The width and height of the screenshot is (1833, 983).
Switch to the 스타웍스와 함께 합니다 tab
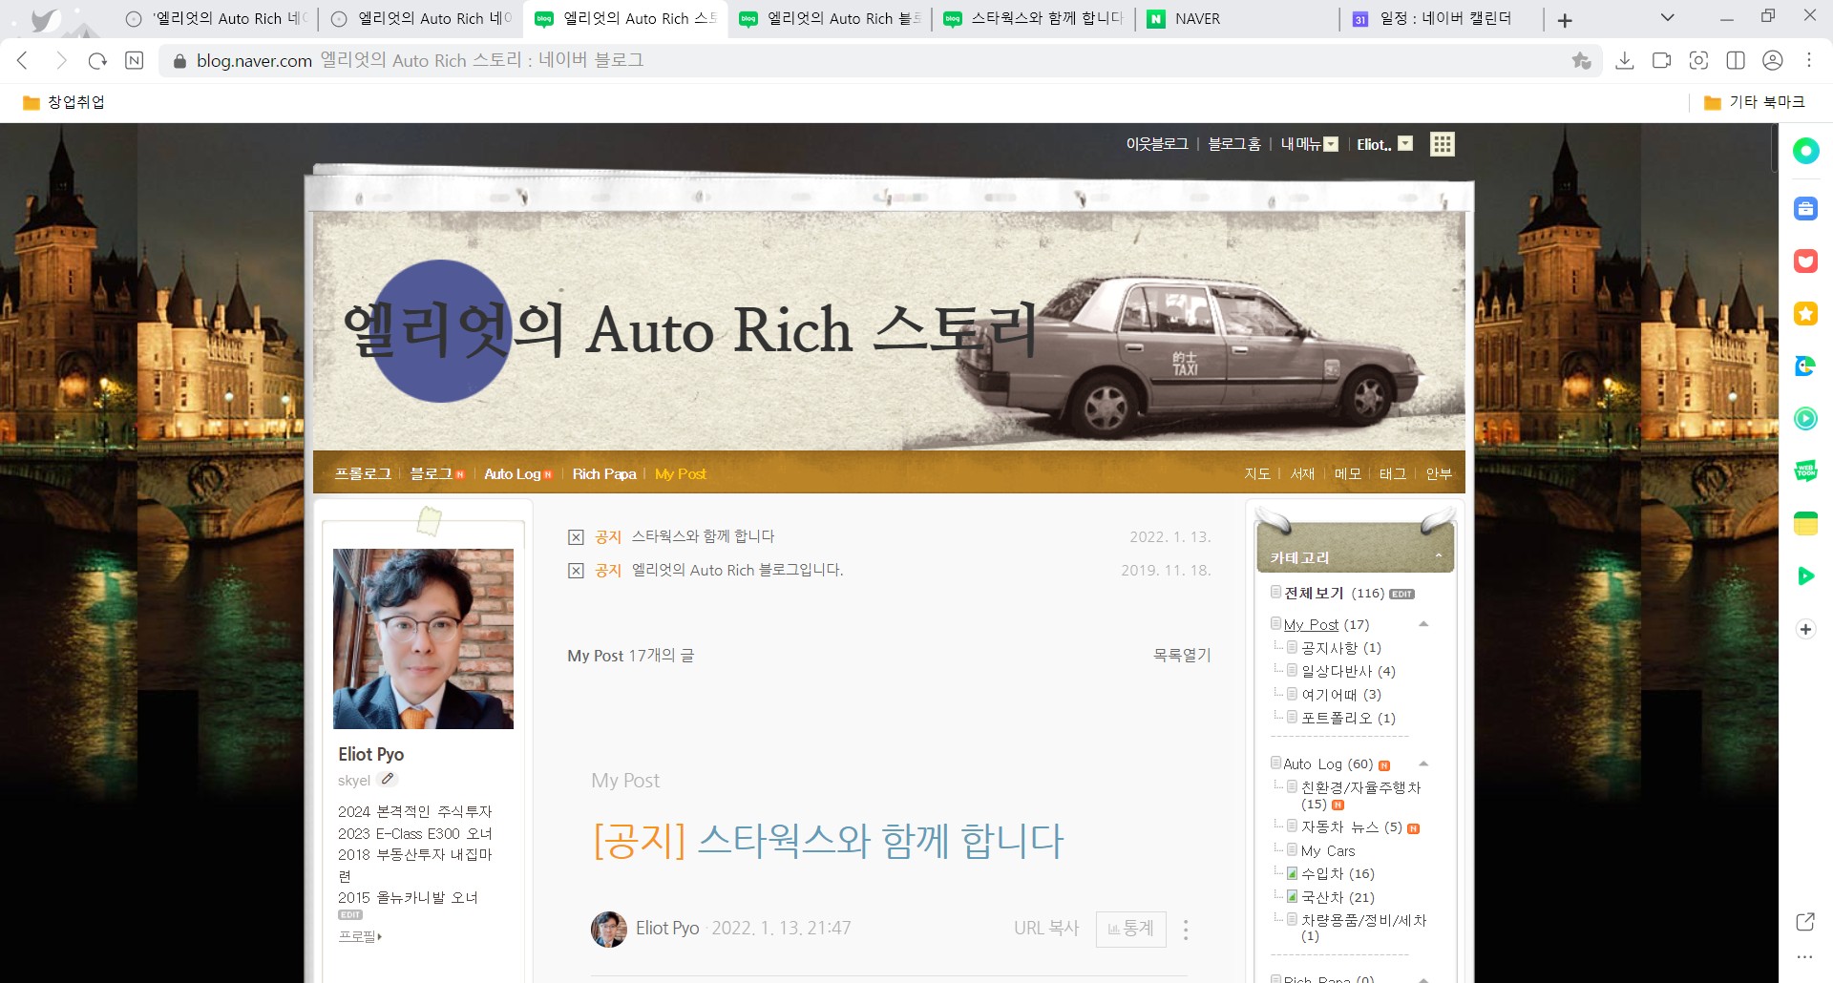coord(1035,18)
